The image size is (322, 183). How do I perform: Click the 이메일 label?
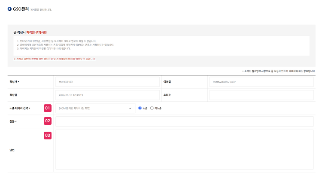[x=167, y=82]
